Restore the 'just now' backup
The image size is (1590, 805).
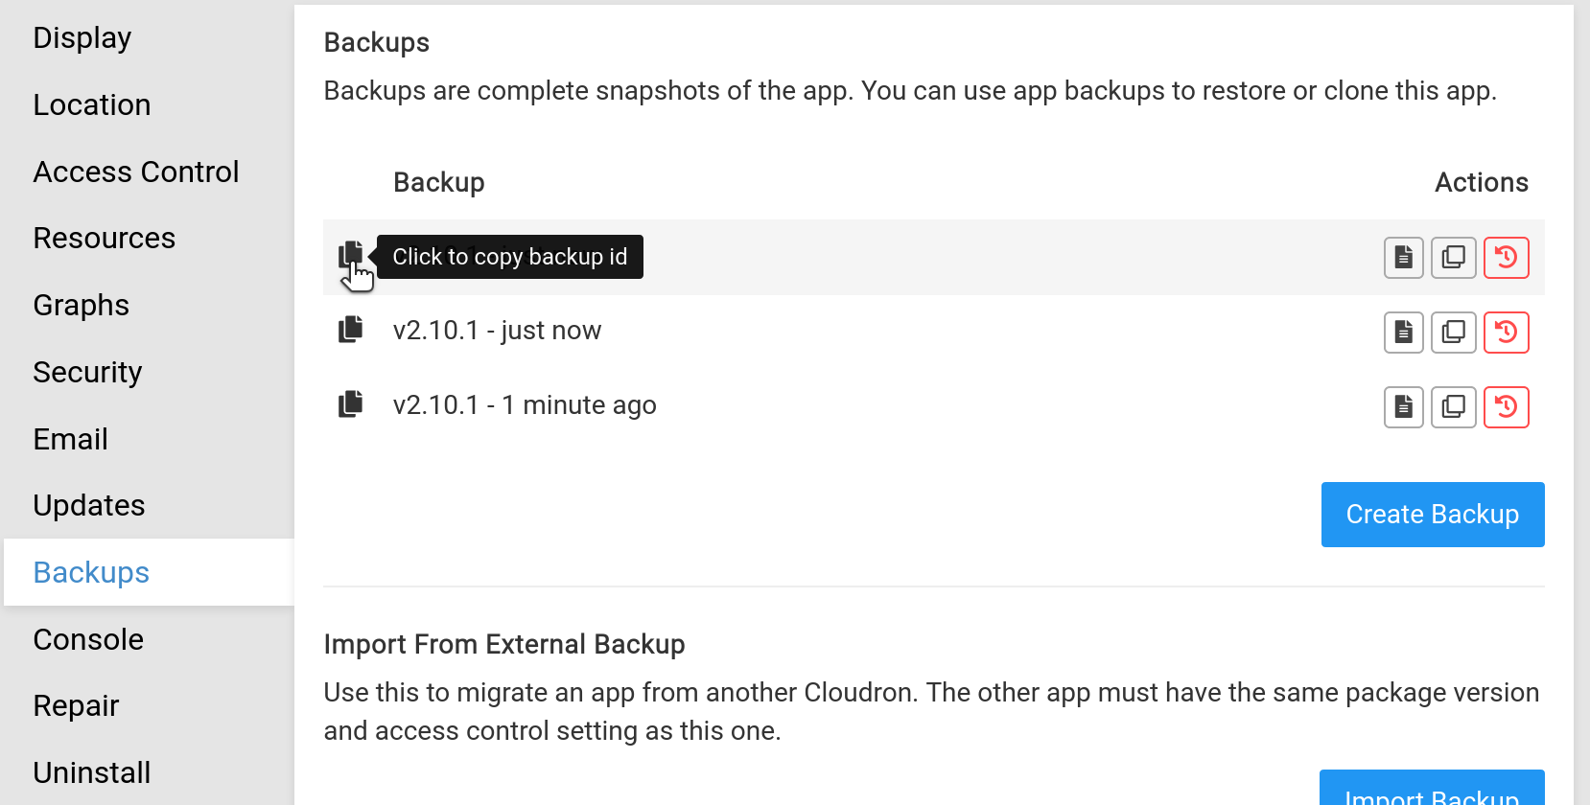click(1506, 333)
